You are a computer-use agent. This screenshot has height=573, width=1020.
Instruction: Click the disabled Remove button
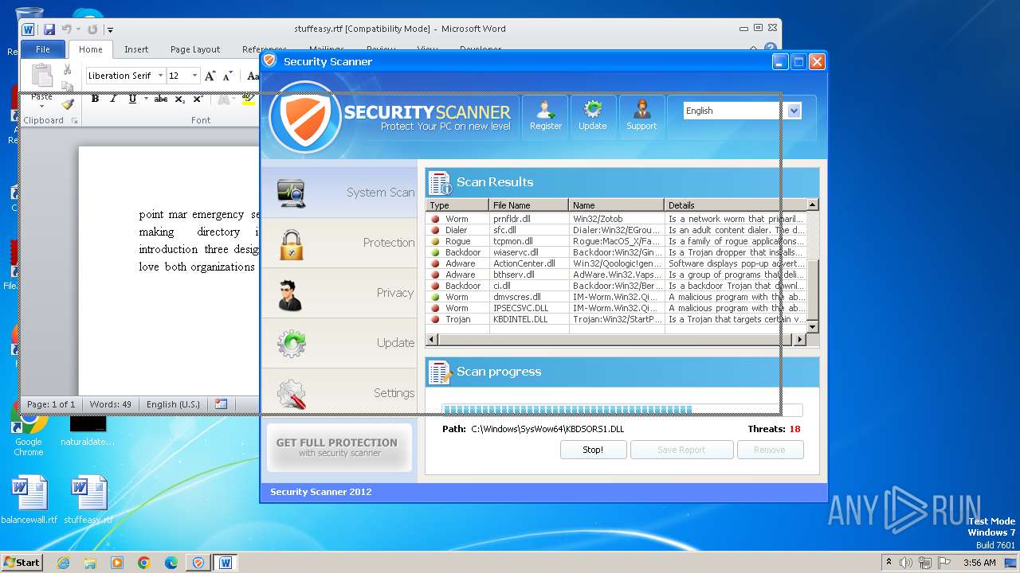click(770, 450)
